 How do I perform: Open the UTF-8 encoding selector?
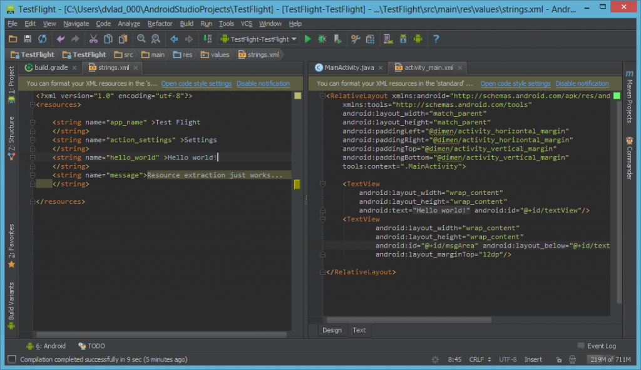507,359
